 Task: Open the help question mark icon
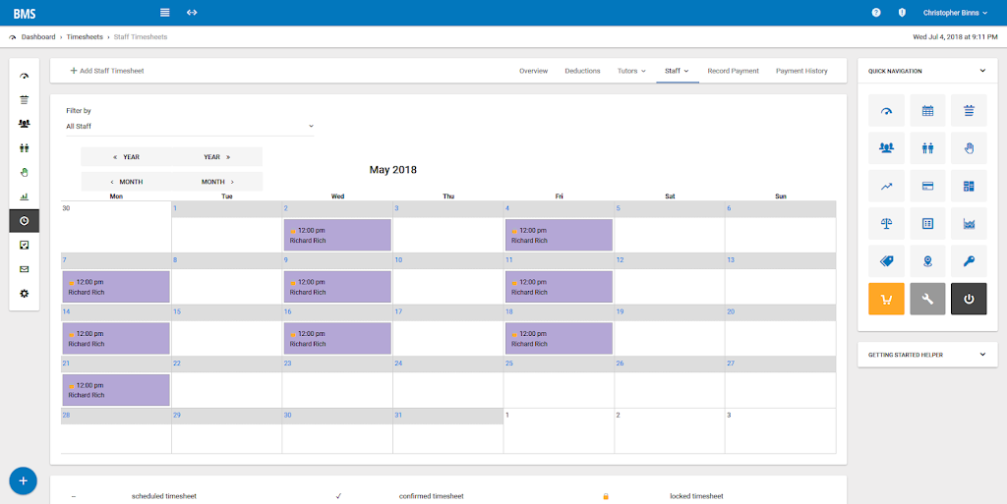click(876, 13)
